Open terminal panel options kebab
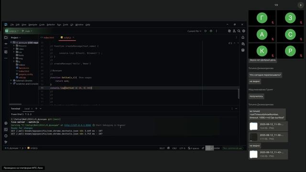This screenshot has width=306, height=172. [232, 108]
